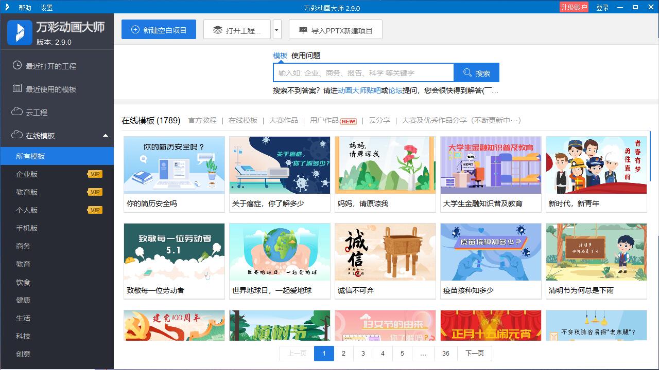Click the VIP badge next to 教育版

tap(95, 192)
